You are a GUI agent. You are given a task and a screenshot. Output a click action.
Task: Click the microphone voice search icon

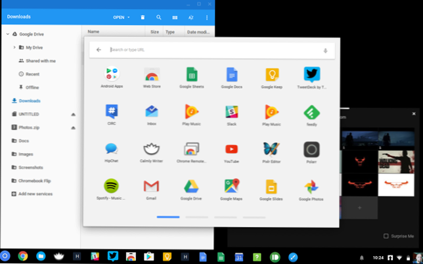[x=325, y=51]
